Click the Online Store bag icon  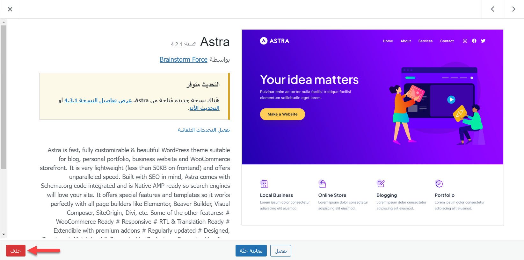(x=323, y=184)
